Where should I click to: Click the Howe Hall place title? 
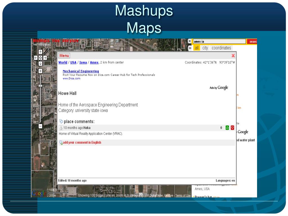click(x=67, y=93)
